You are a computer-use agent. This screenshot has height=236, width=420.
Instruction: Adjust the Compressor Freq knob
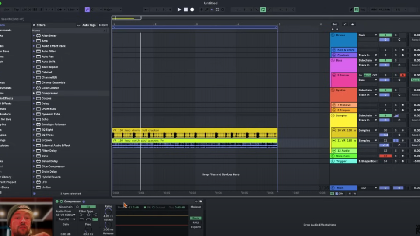tap(88, 229)
